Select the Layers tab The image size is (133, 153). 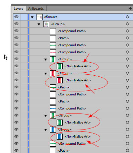coord(18,9)
